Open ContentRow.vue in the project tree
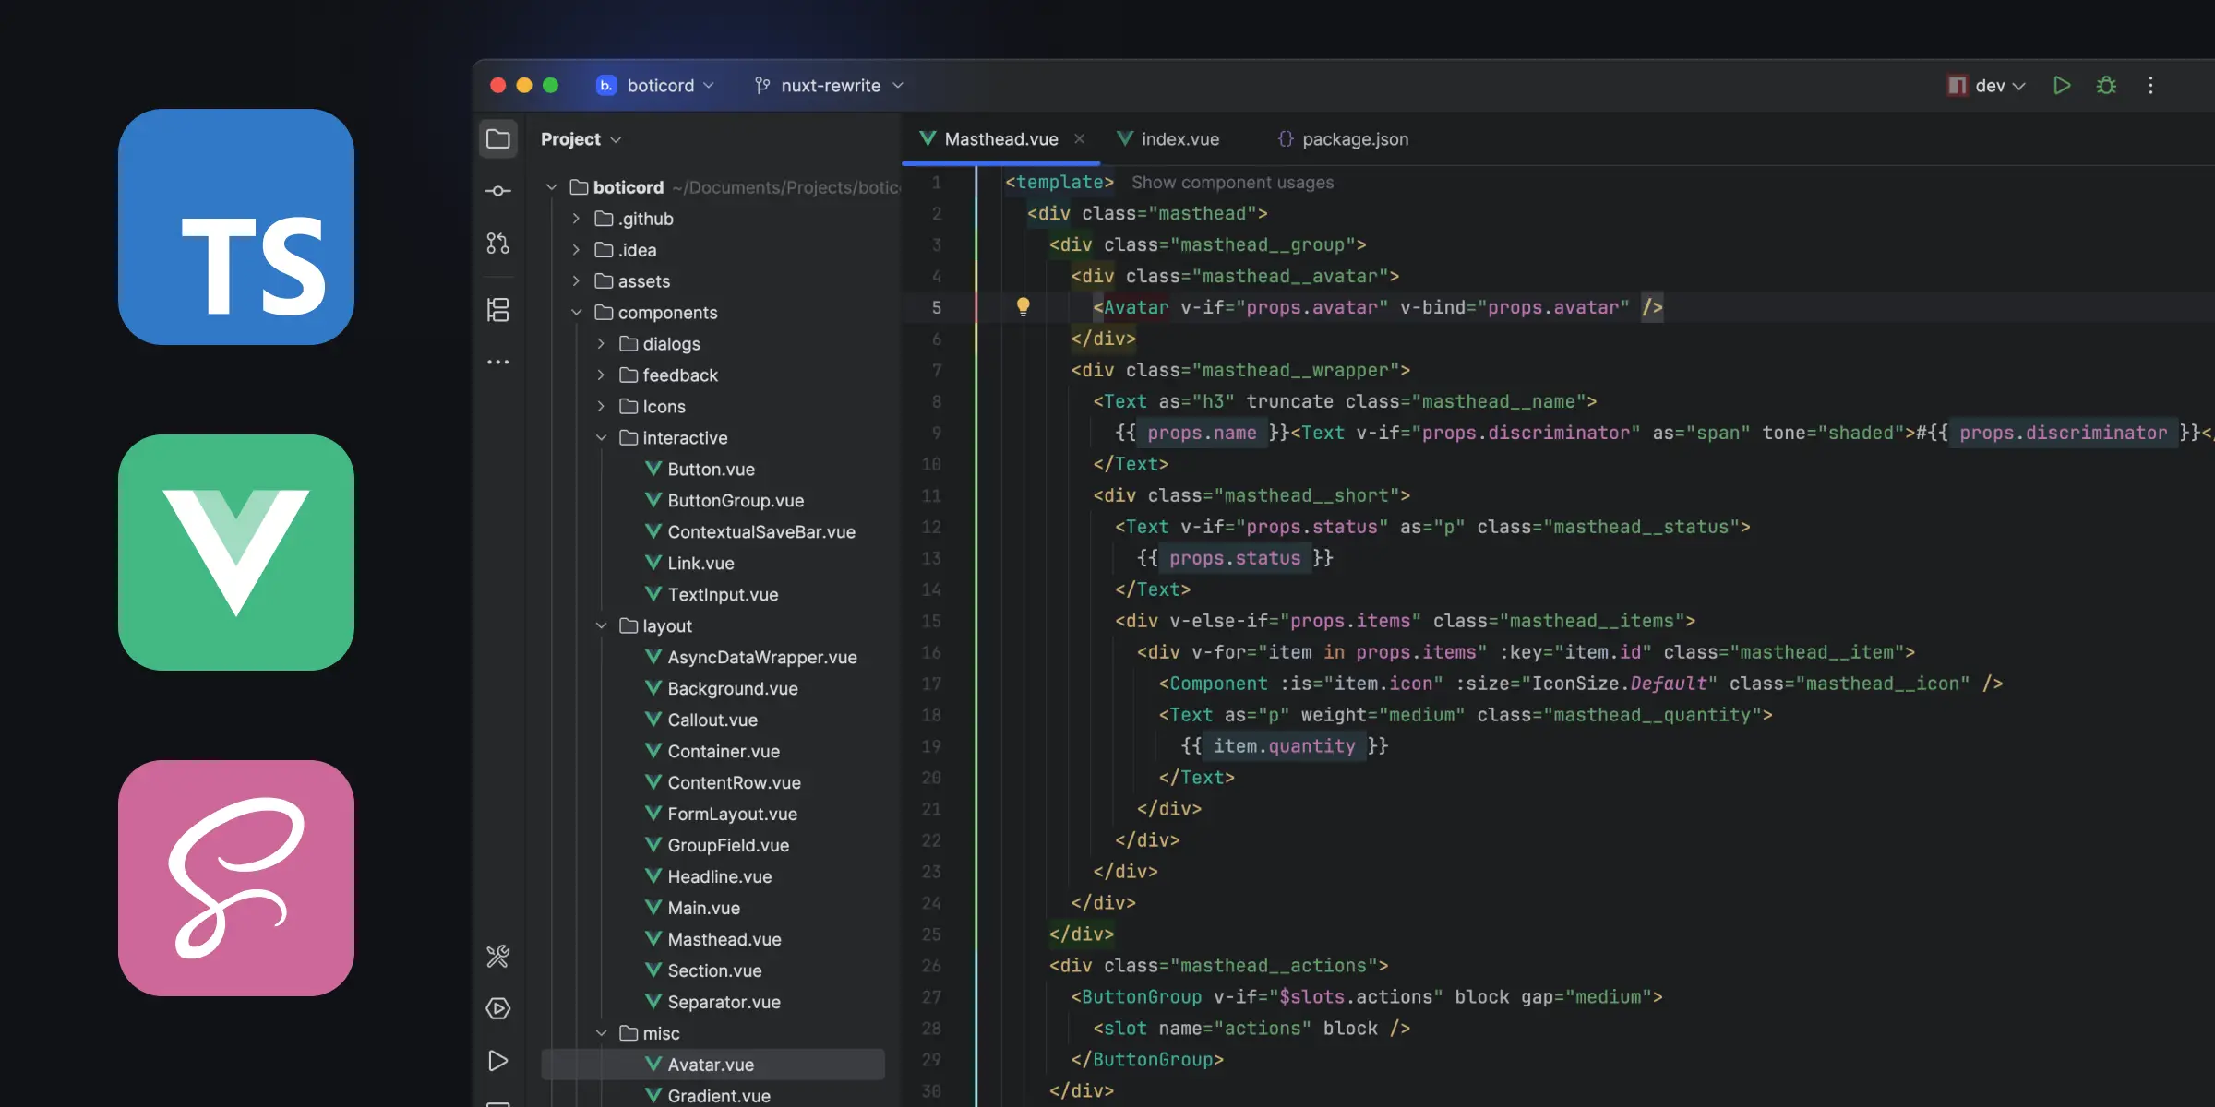This screenshot has width=2215, height=1107. coord(723,783)
